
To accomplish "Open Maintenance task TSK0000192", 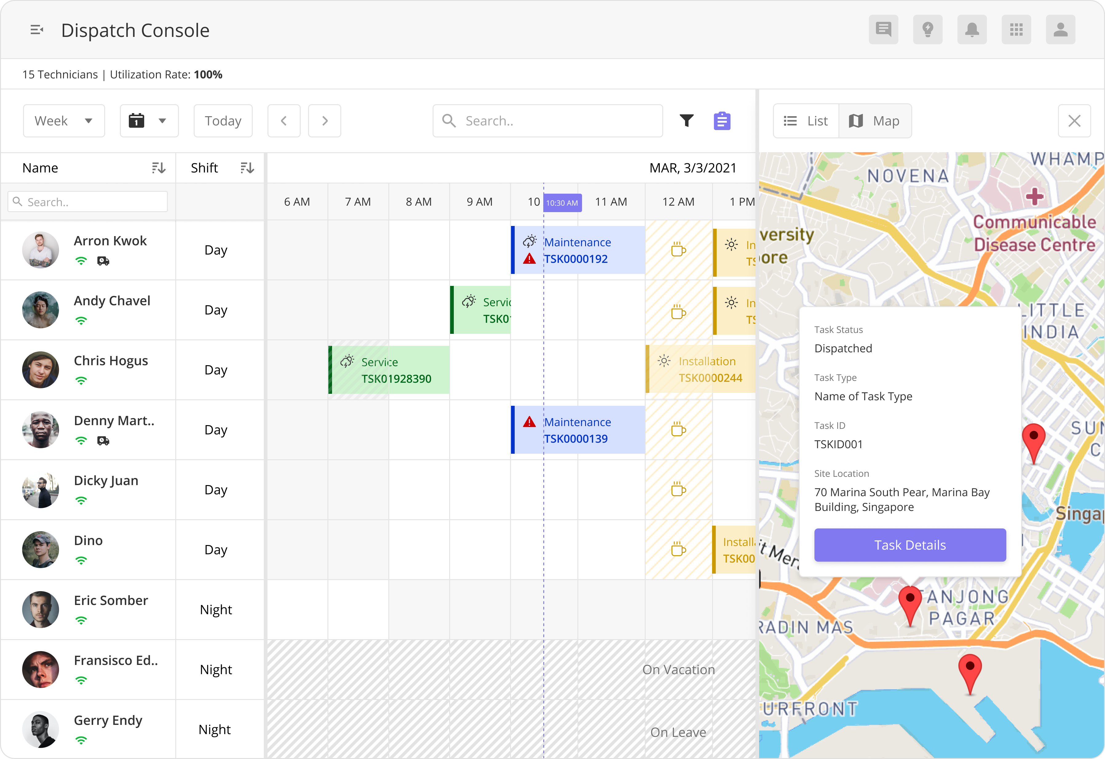I will pos(578,250).
